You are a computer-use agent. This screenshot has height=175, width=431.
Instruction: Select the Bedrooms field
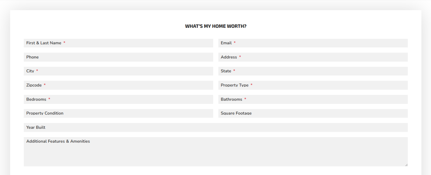pos(118,99)
